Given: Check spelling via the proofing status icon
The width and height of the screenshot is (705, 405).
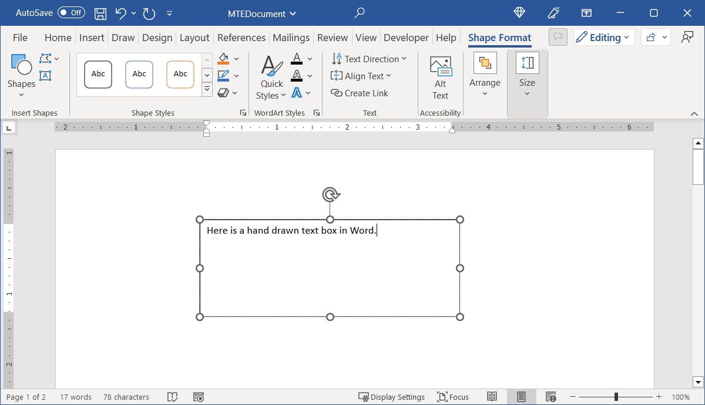Looking at the screenshot, I should point(172,397).
